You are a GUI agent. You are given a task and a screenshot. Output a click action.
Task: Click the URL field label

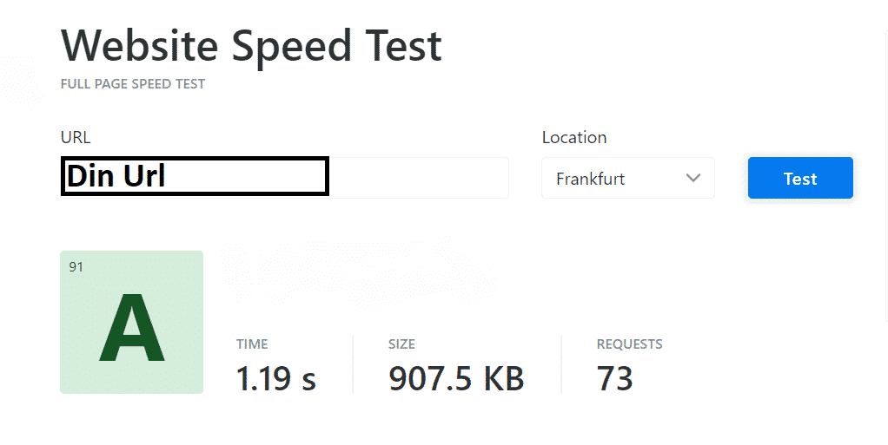tap(76, 137)
